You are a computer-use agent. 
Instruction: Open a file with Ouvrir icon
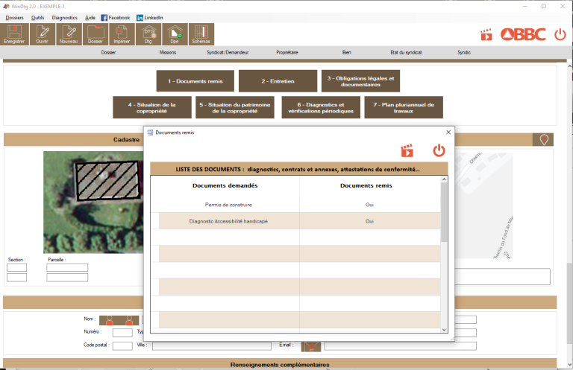pyautogui.click(x=43, y=34)
